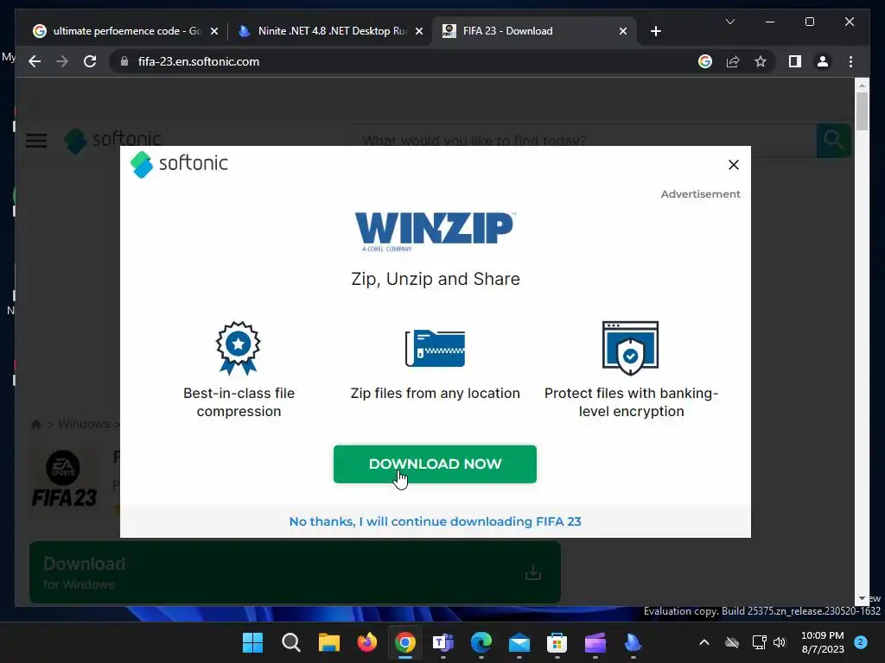Open Microsoft Store from taskbar

pos(557,642)
